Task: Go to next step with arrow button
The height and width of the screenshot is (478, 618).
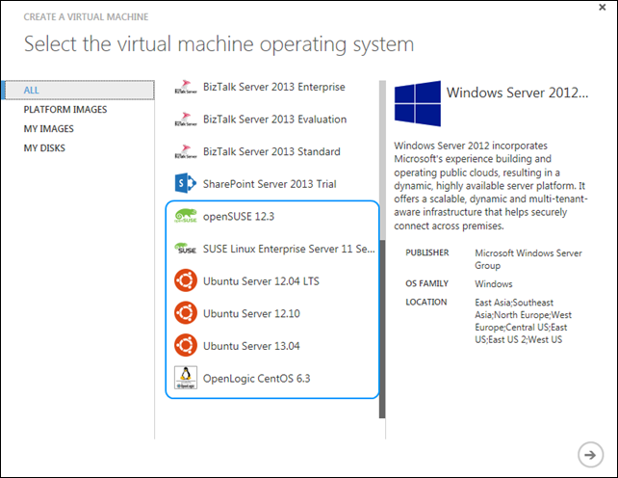Action: click(x=588, y=454)
